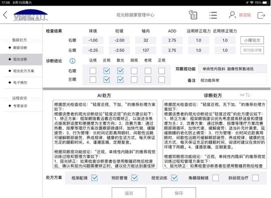This screenshot has height=198, width=271.
Task: Enable the 角膜接触镜 checkbox
Action: tap(215, 178)
